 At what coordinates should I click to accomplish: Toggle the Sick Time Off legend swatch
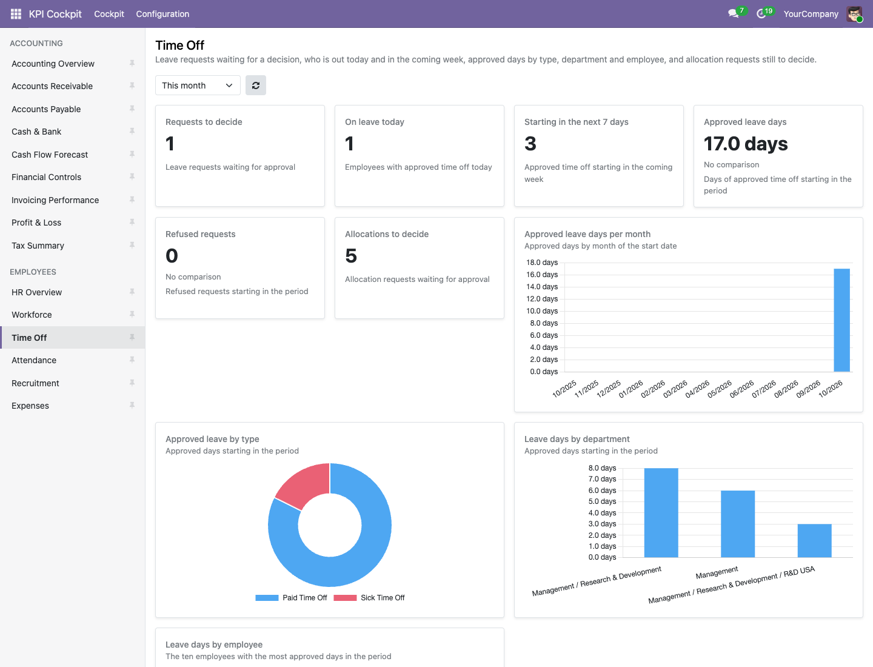(345, 598)
